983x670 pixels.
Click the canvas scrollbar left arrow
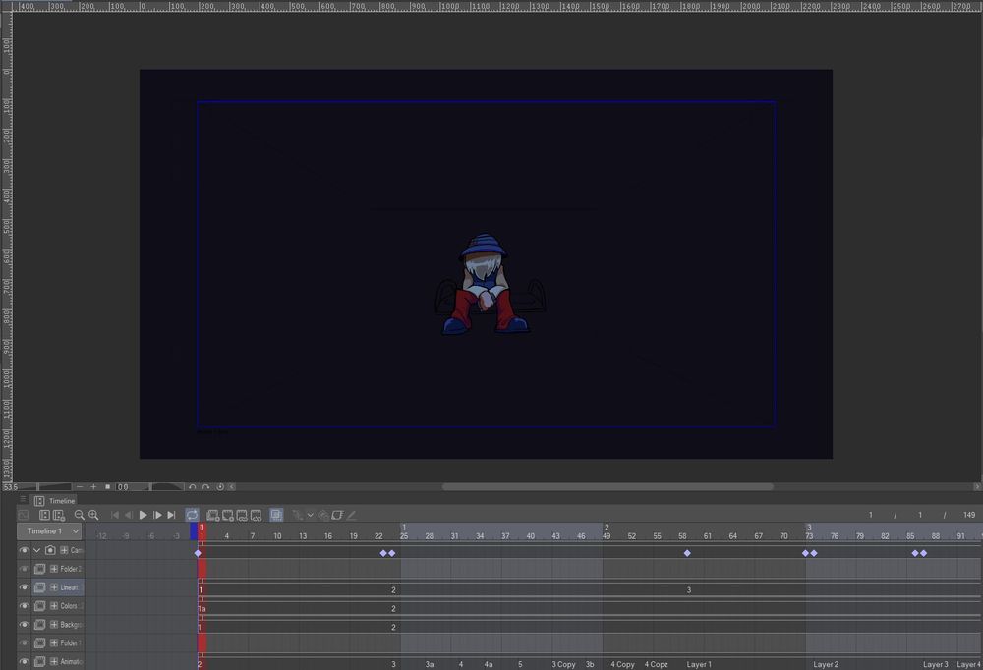[x=231, y=487]
